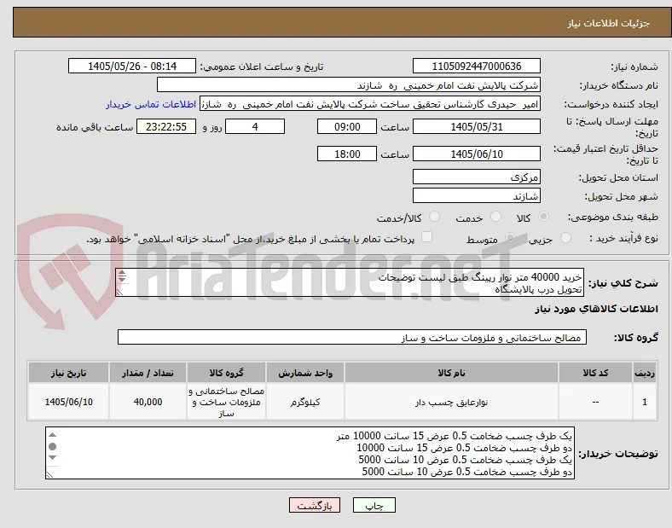672x528 pixels.
Task: Click the تاریخ نیاز column header
Action: point(68,373)
